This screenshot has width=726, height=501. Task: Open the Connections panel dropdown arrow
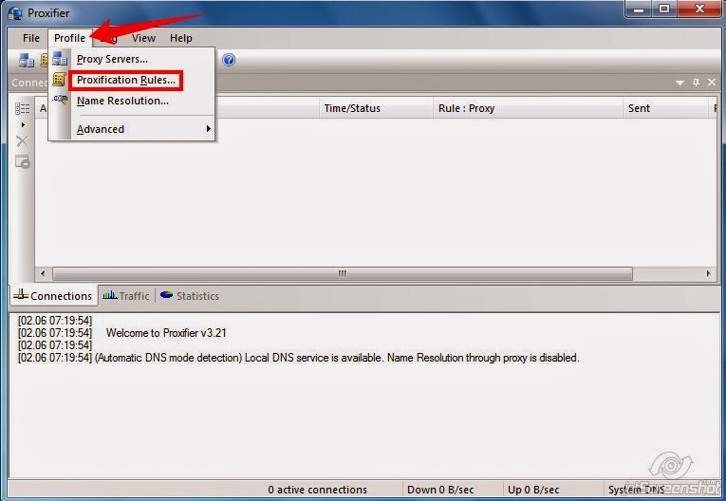pyautogui.click(x=679, y=83)
